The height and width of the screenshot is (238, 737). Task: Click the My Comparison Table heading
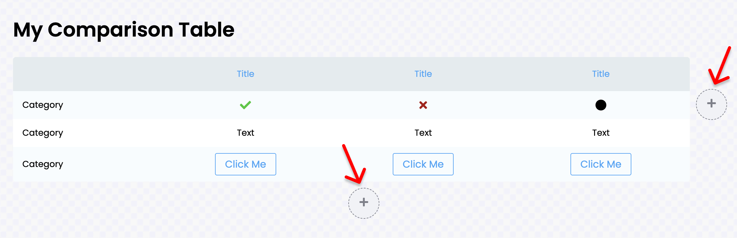pyautogui.click(x=124, y=30)
